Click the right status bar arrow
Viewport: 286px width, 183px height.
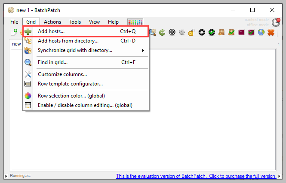[x=279, y=176]
